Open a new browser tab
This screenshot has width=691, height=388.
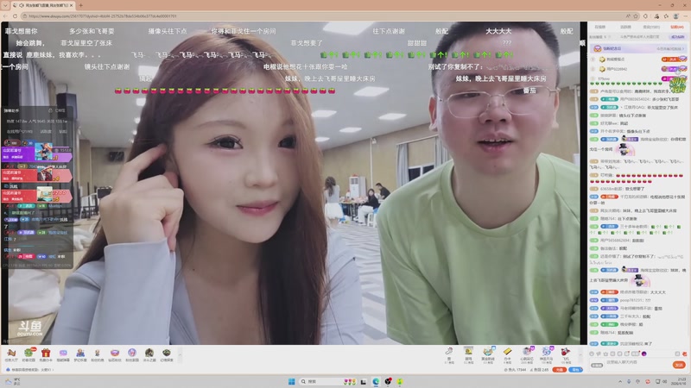pyautogui.click(x=80, y=5)
